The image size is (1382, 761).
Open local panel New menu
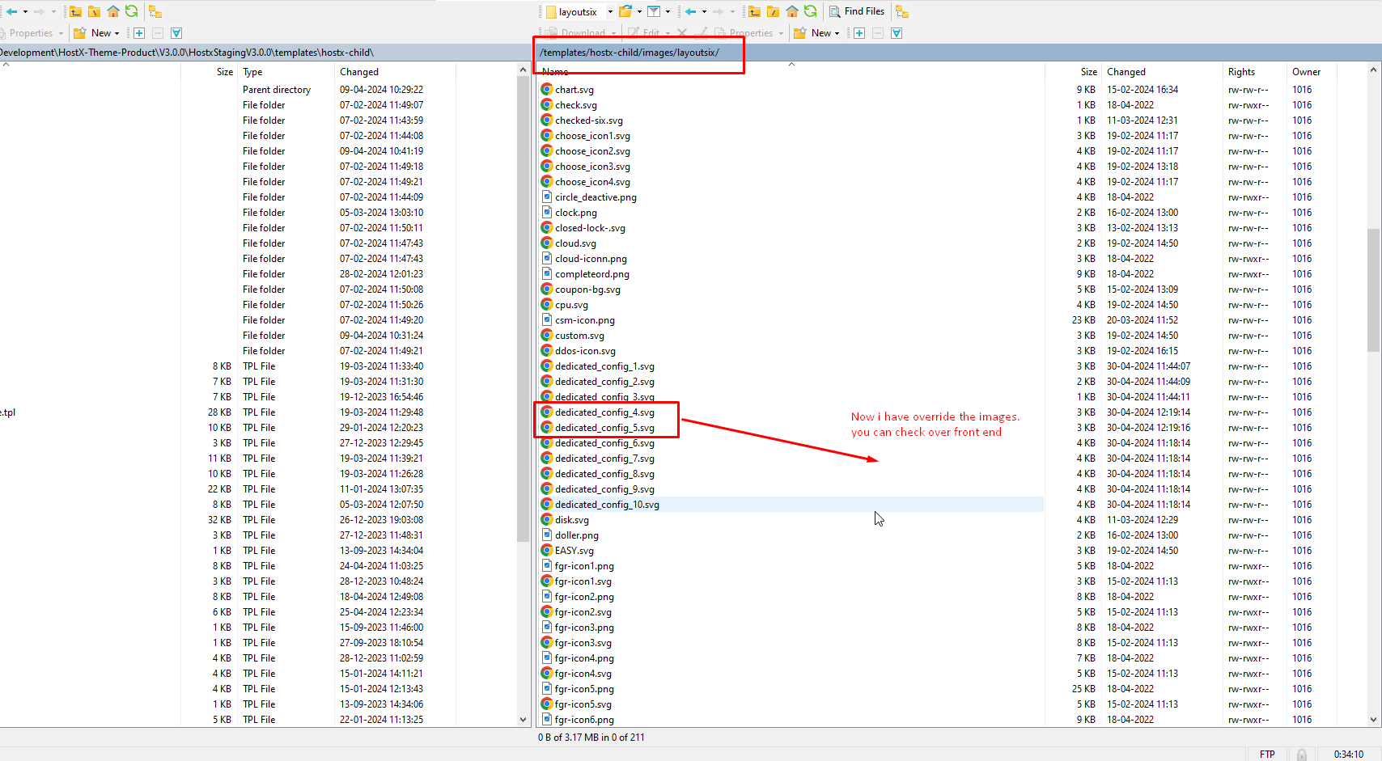97,33
